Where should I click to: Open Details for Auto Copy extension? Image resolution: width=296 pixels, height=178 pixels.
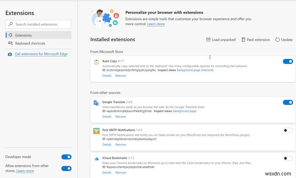pyautogui.click(x=107, y=76)
